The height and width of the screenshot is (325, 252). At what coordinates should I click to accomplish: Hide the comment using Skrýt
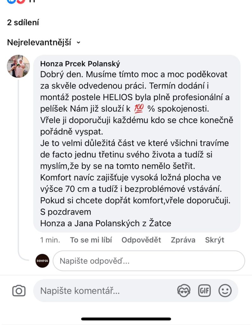(x=215, y=240)
